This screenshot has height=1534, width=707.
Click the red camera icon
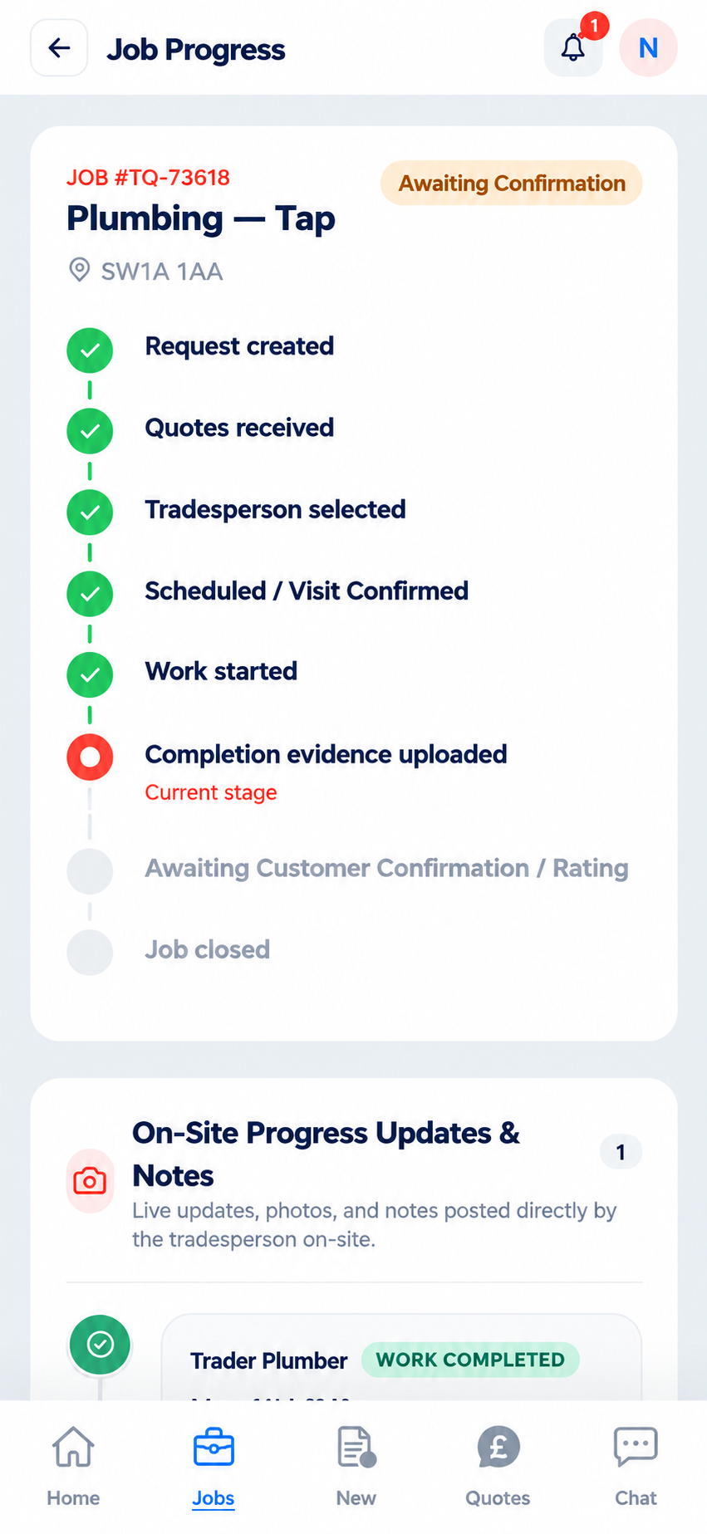pyautogui.click(x=90, y=1181)
